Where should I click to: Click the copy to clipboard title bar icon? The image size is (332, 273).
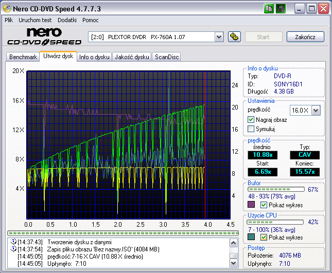coord(269,9)
